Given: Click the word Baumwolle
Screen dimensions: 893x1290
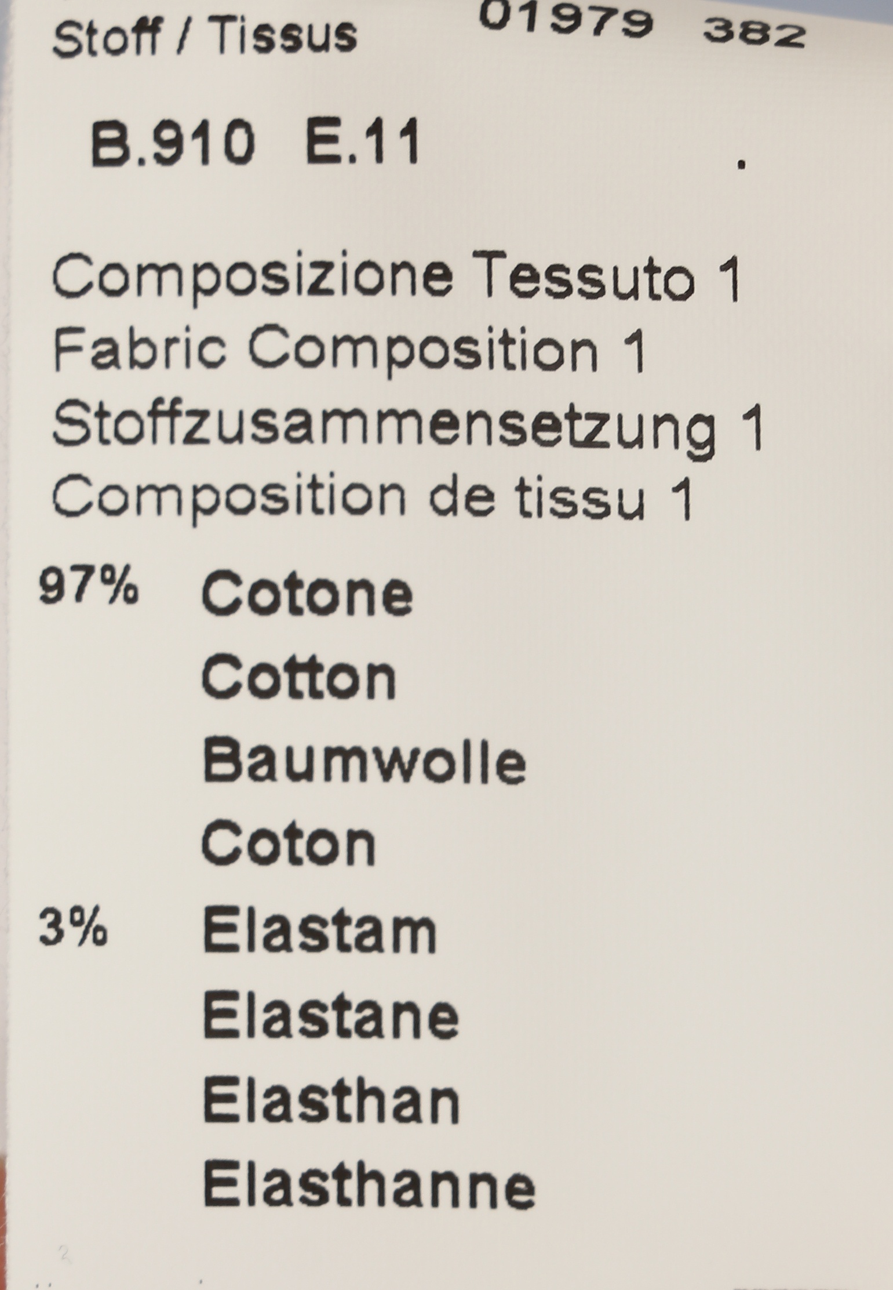Looking at the screenshot, I should click(x=365, y=761).
